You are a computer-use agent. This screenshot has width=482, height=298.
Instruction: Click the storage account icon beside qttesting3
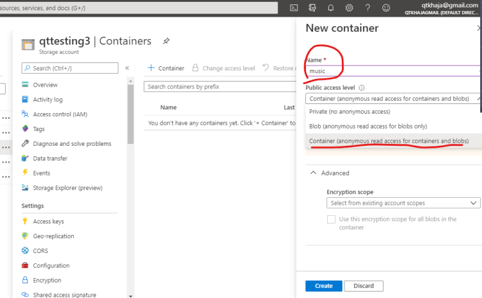coord(28,45)
